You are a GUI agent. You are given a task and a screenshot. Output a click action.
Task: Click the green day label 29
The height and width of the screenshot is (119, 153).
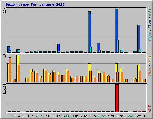click(134, 116)
